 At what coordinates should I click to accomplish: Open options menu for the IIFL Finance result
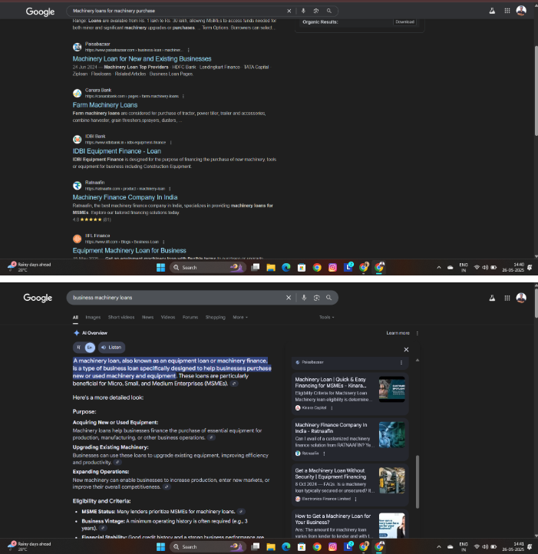coord(163,242)
